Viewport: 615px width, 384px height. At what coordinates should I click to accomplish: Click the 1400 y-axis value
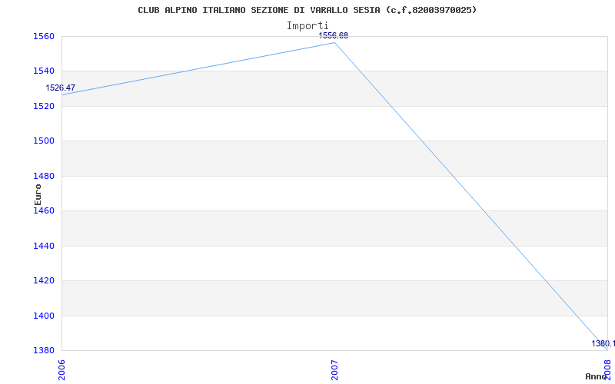(x=43, y=316)
